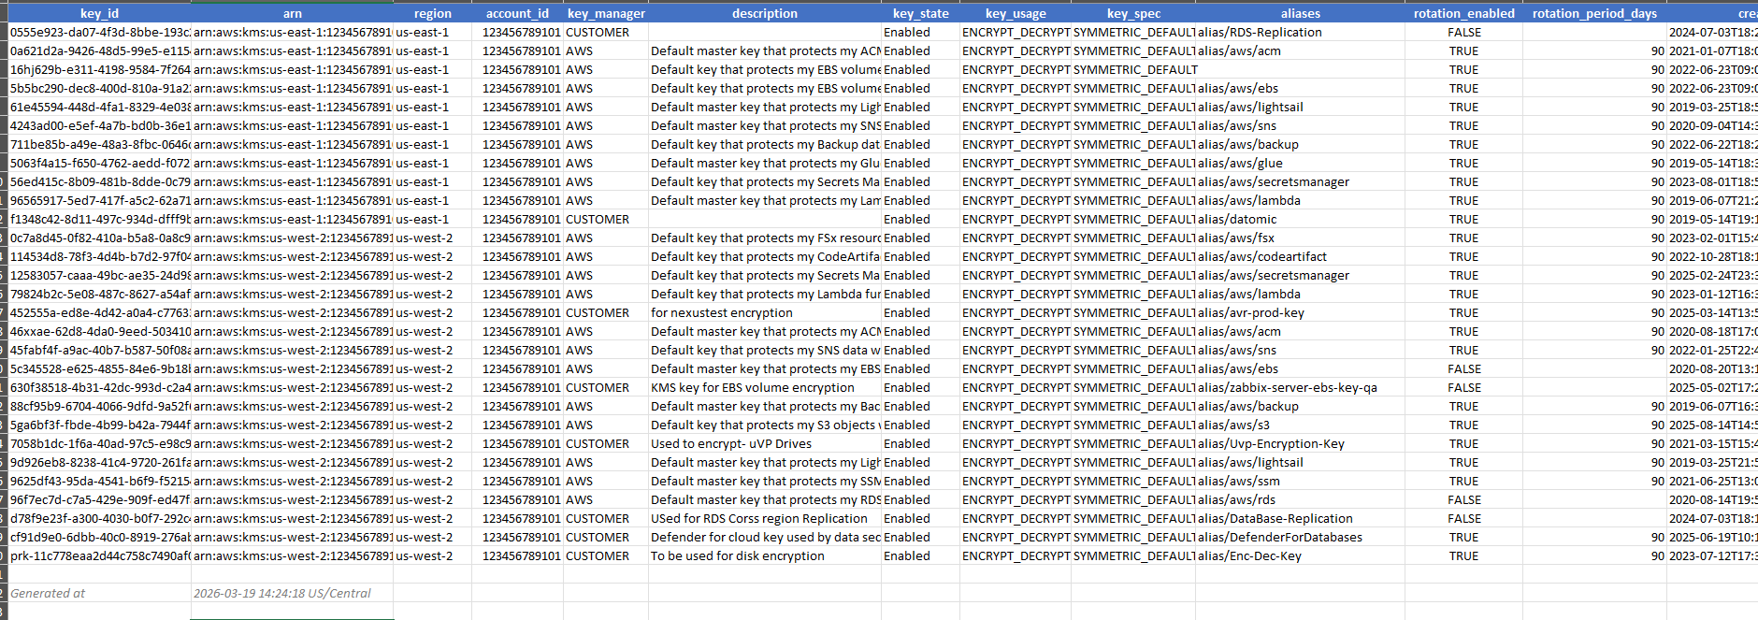This screenshot has height=620, width=1758.
Task: Click description mentioning S3 objects
Action: (765, 425)
